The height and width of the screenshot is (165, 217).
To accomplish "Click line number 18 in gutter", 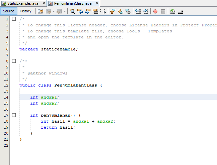I will point(6,121).
